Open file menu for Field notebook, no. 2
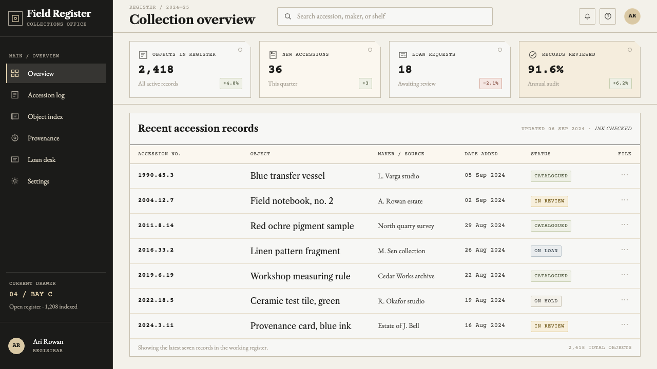The width and height of the screenshot is (657, 369). coord(625,200)
